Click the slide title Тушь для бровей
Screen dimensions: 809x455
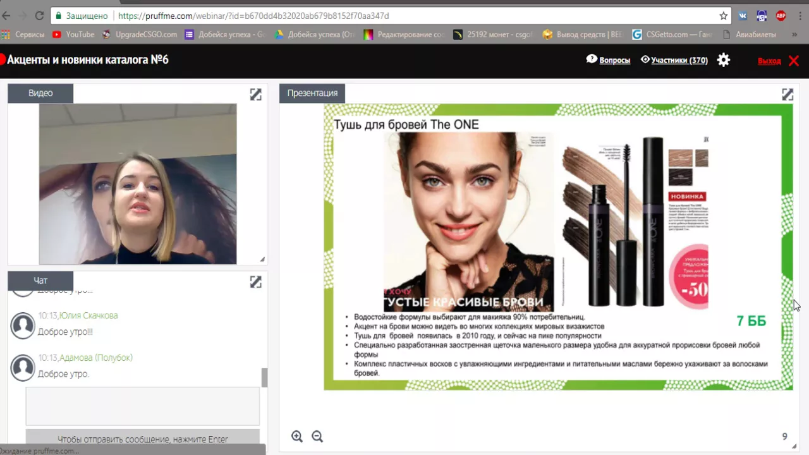(406, 124)
